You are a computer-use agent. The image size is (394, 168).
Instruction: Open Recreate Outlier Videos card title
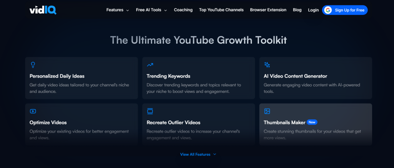click(x=174, y=122)
